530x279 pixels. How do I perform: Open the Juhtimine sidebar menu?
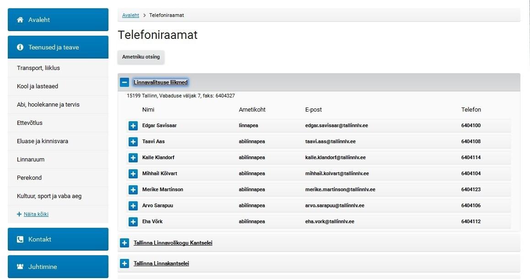click(x=58, y=267)
